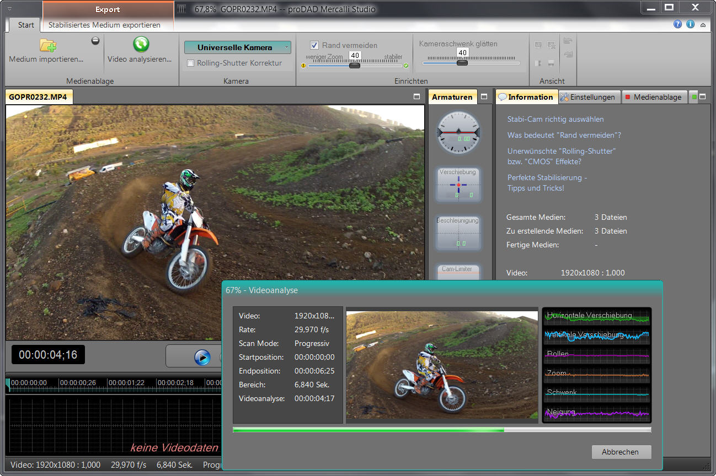Click the remove media minus icon
The width and height of the screenshot is (716, 476).
click(95, 41)
